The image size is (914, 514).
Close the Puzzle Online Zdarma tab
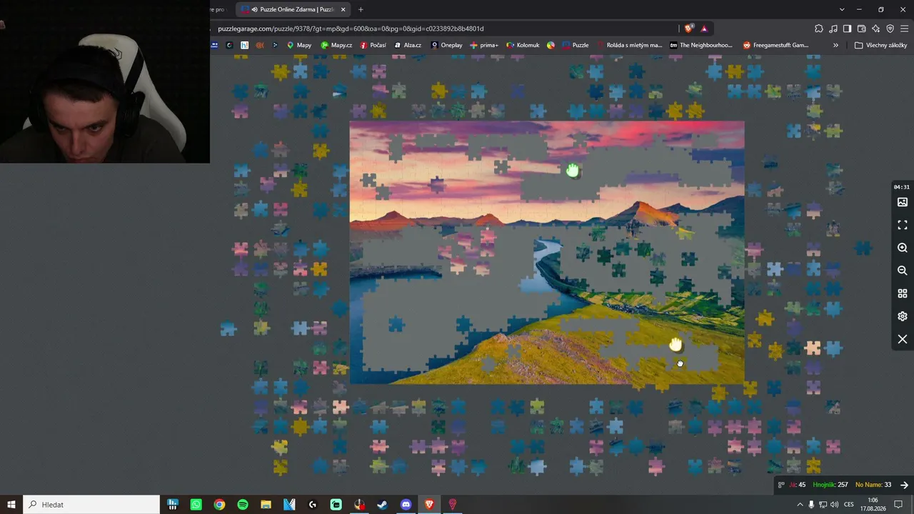pyautogui.click(x=343, y=9)
